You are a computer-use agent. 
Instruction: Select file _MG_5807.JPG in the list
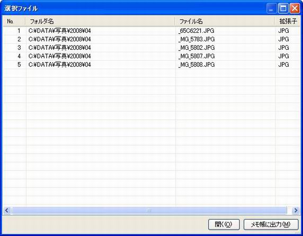[x=197, y=56]
